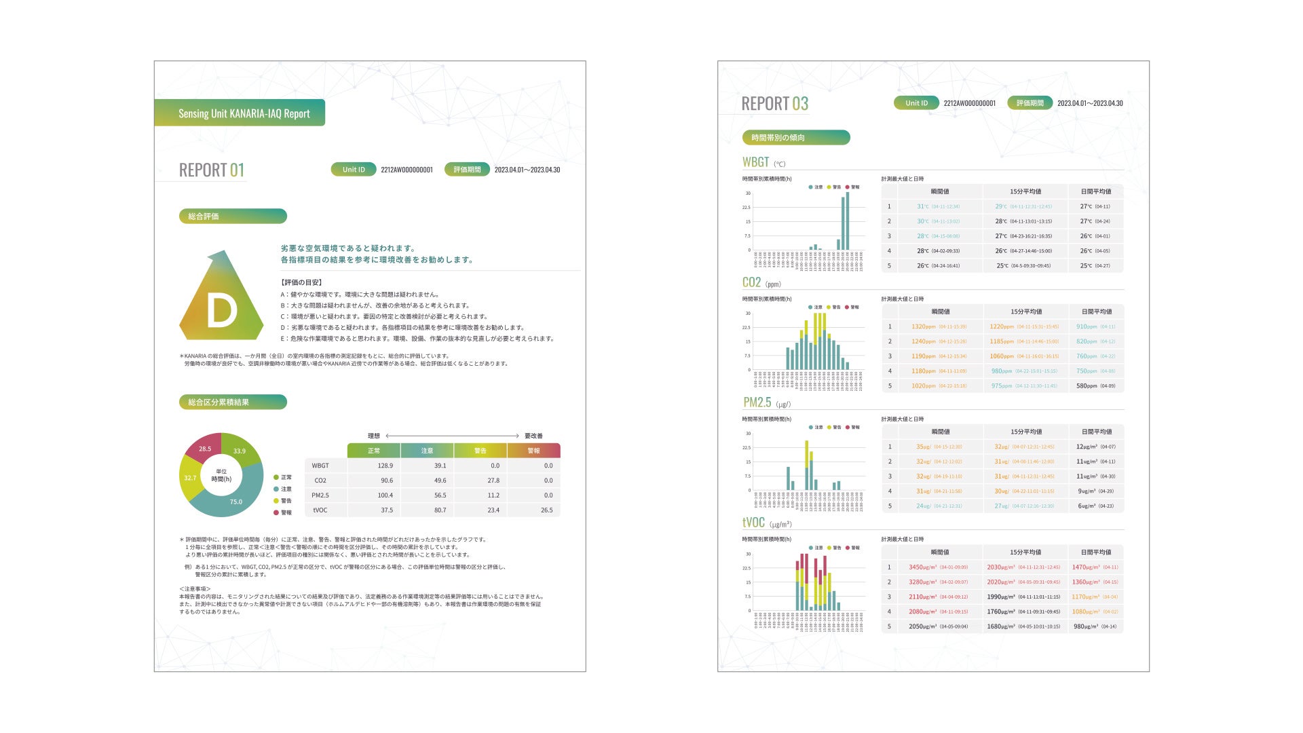This screenshot has width=1303, height=733.
Task: Click the tallest bar in WBGT chart
Action: click(847, 221)
